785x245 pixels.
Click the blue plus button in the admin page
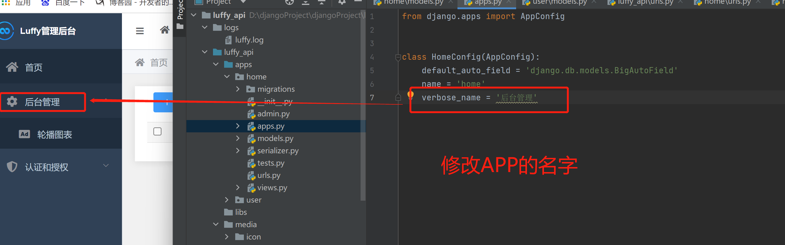click(163, 102)
